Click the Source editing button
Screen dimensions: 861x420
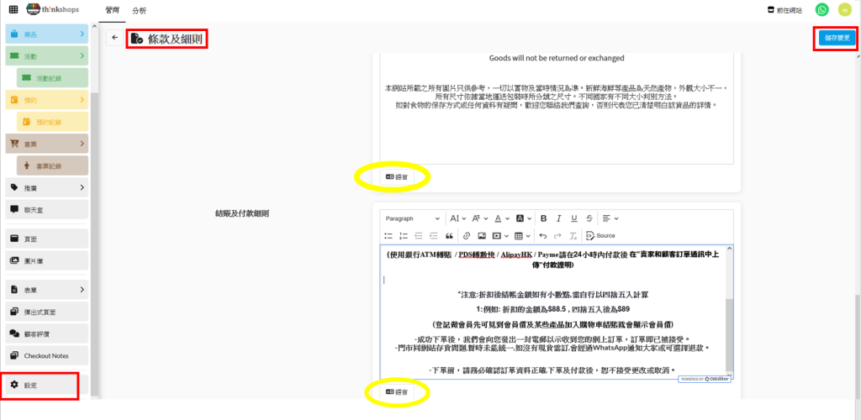pyautogui.click(x=600, y=235)
